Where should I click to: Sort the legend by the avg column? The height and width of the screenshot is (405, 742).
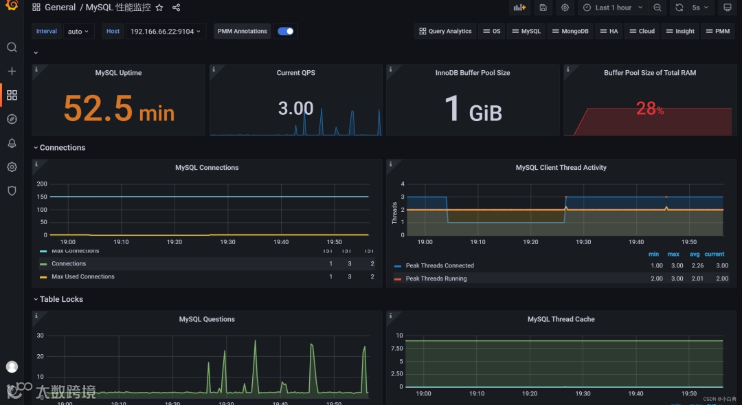click(695, 254)
